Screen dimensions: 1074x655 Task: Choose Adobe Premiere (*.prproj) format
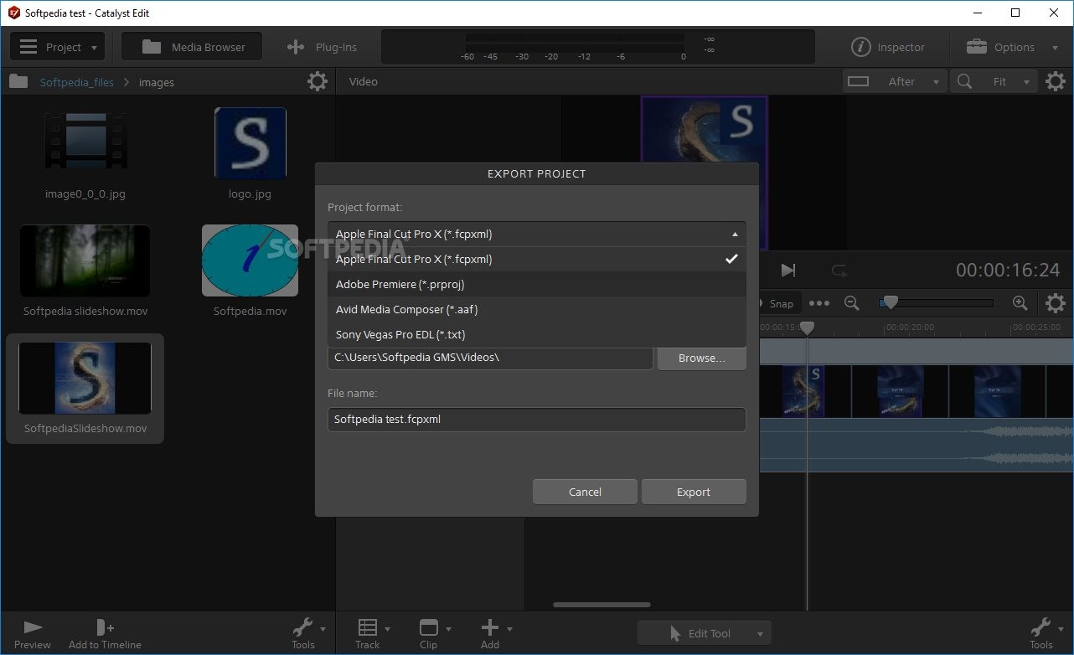click(x=536, y=285)
